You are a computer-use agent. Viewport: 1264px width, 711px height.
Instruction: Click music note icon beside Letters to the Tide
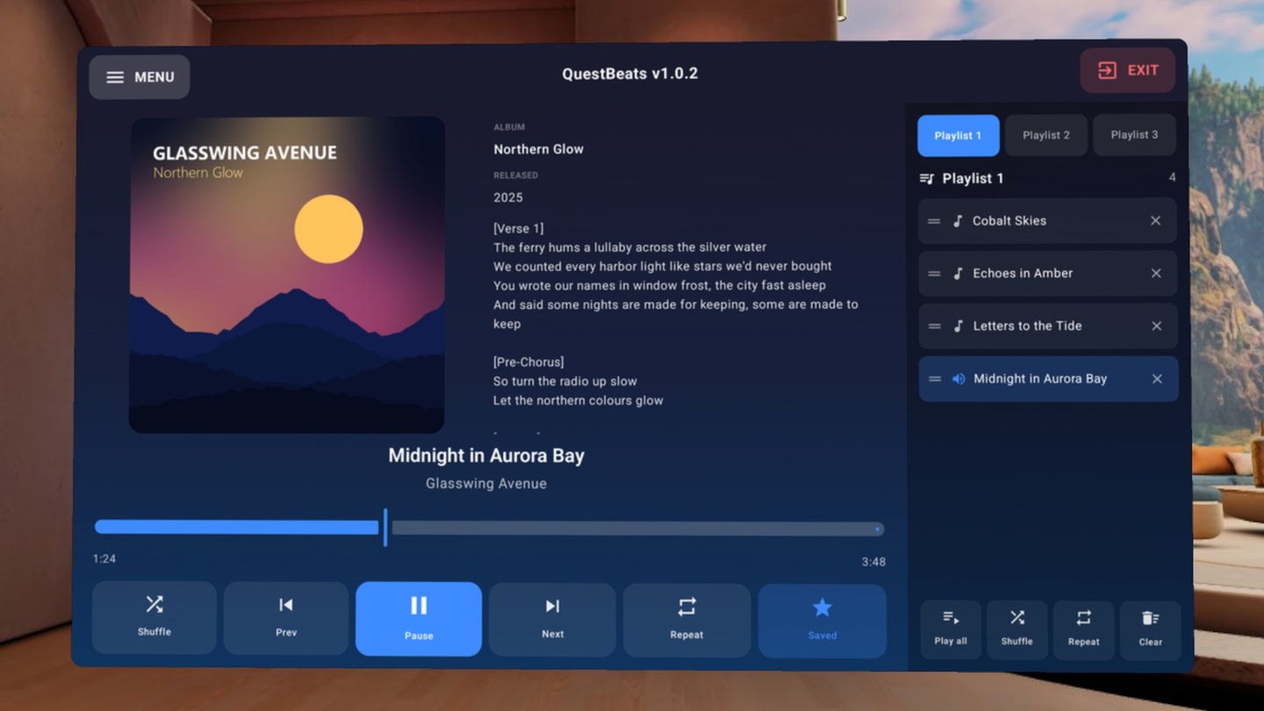coord(959,327)
